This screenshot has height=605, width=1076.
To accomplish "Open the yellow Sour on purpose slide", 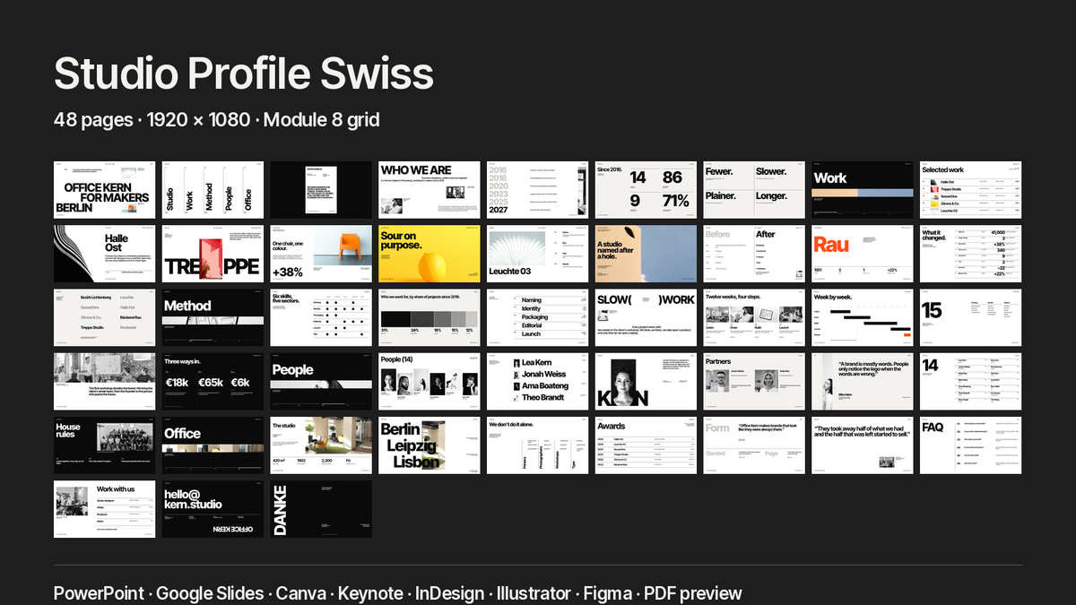I will pos(430,254).
